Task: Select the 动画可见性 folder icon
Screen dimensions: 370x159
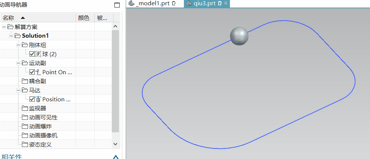Action: pyautogui.click(x=25, y=117)
